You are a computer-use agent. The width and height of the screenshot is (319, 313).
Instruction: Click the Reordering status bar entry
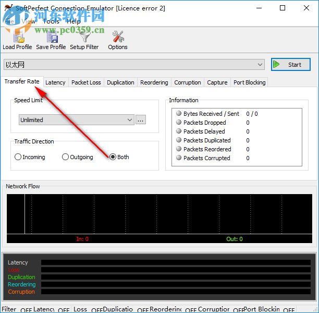point(173,309)
